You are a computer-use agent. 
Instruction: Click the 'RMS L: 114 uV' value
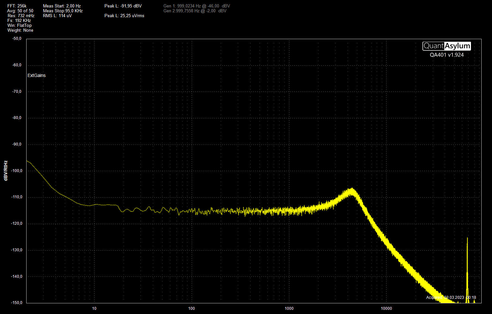(57, 16)
